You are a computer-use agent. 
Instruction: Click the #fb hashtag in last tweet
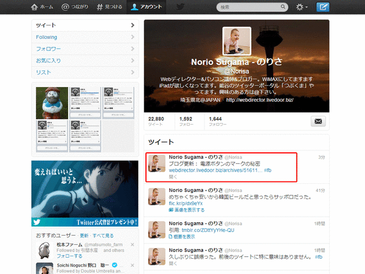point(319,257)
